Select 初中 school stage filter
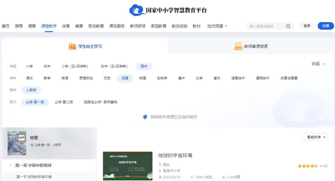335x181 pixels. click(47, 66)
